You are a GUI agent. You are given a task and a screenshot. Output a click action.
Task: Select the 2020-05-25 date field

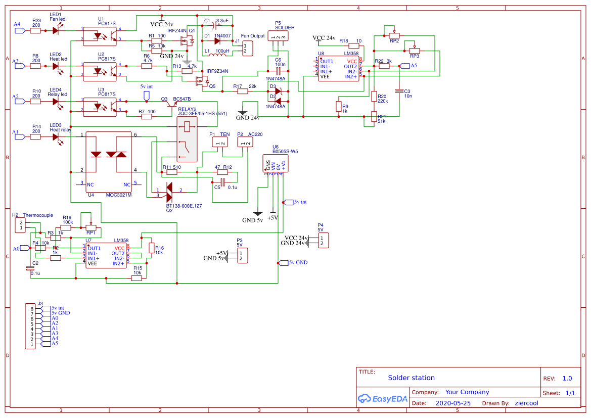(x=452, y=403)
